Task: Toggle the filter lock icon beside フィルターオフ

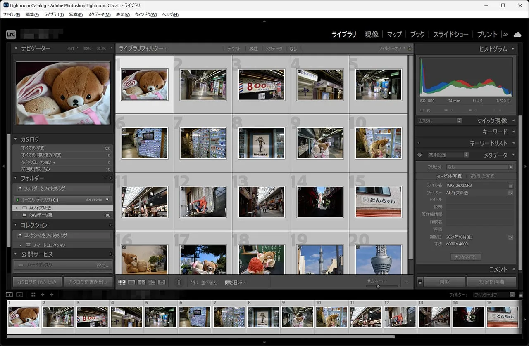Action: pyautogui.click(x=410, y=49)
